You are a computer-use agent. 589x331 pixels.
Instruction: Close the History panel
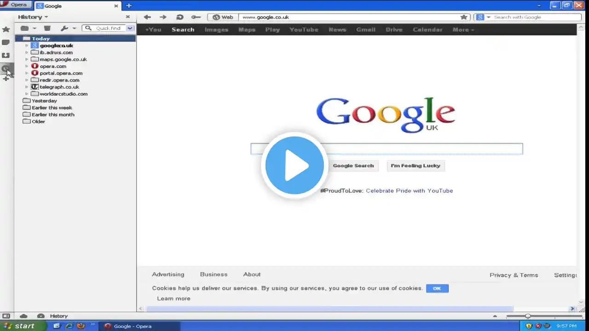128,17
